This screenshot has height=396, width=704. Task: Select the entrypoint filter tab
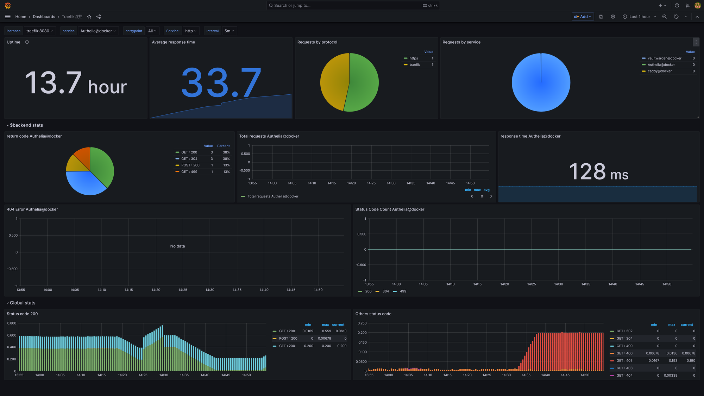[134, 31]
